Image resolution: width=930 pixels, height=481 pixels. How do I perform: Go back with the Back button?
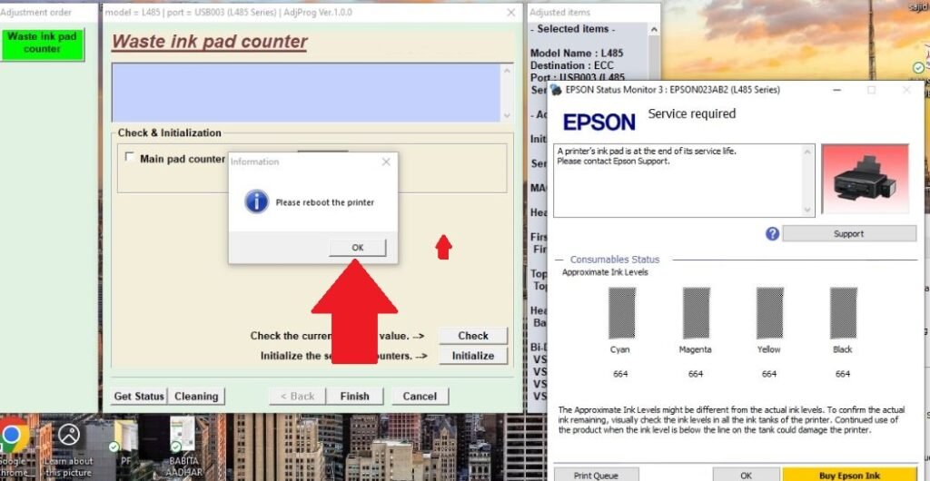tap(297, 397)
